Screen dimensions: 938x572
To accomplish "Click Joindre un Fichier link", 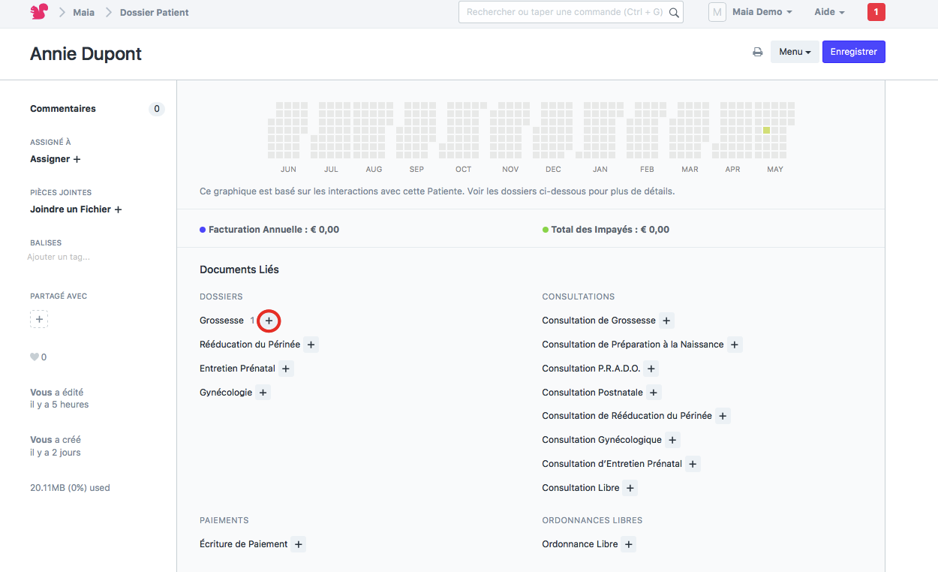I will click(76, 209).
